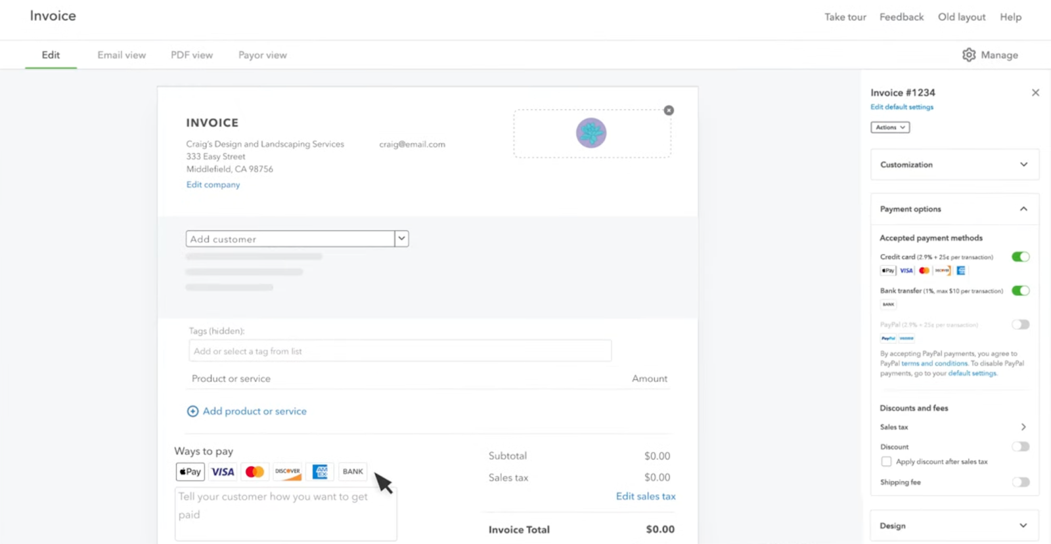Click the Visa card icon under Ways to pay

pos(223,472)
